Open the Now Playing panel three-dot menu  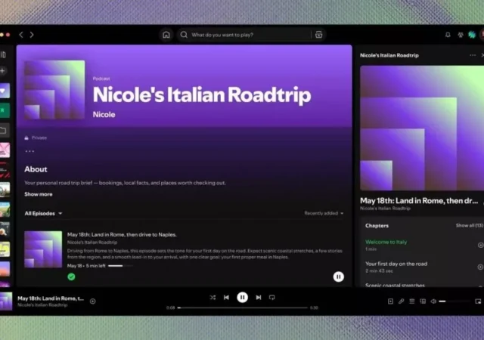click(473, 55)
